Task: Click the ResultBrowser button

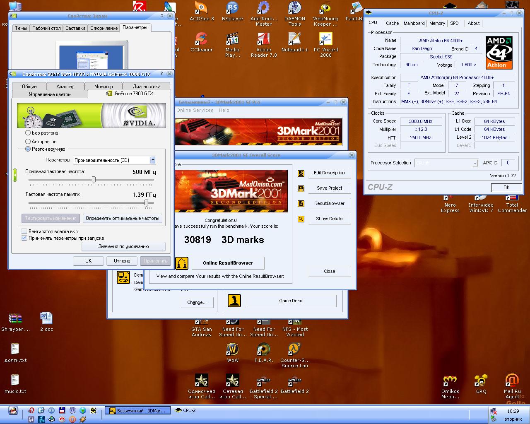Action: pos(329,203)
